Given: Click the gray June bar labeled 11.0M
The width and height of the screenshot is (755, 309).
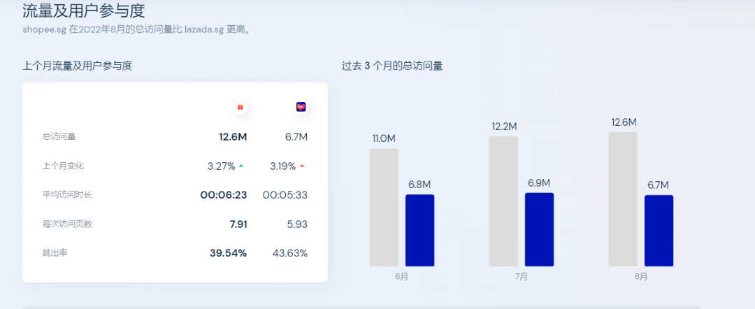Looking at the screenshot, I should pyautogui.click(x=384, y=208).
